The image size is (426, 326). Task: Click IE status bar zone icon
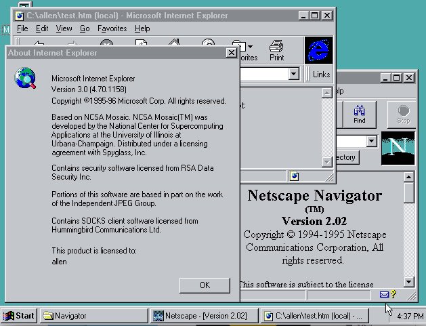294,176
